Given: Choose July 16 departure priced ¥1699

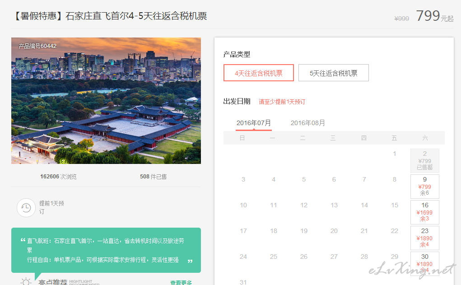Looking at the screenshot, I should coord(424,212).
